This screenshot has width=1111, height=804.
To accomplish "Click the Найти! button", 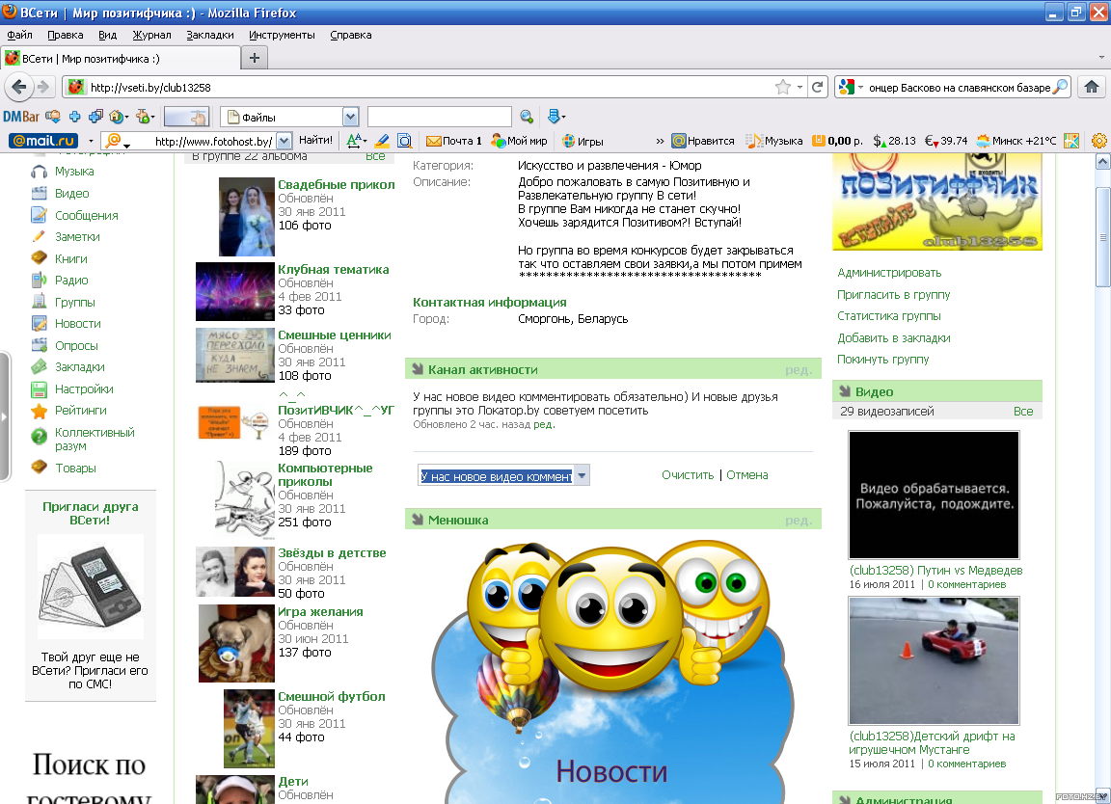I will [315, 140].
